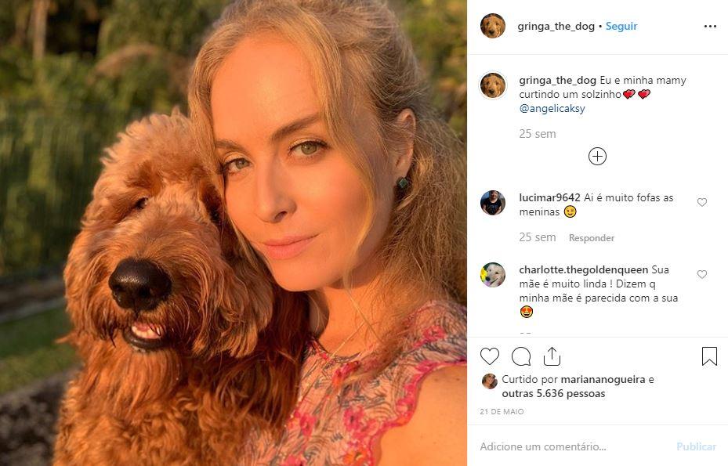
Task: Open comments via the speech bubble icon
Action: point(521,356)
